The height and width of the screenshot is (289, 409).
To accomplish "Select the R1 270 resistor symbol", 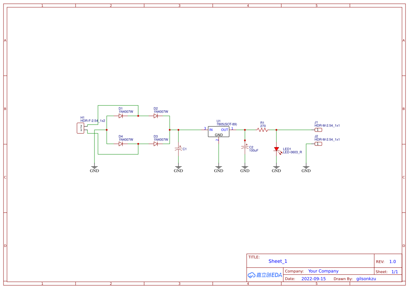I will point(262,130).
